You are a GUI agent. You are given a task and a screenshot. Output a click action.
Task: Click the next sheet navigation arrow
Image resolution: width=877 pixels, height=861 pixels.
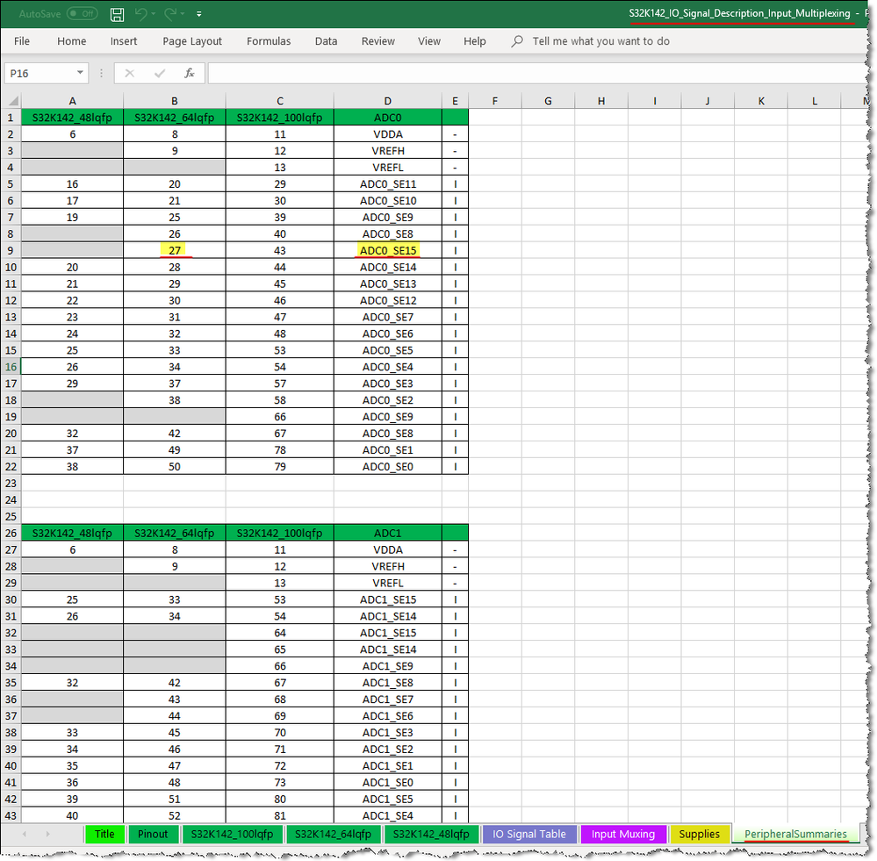[48, 834]
